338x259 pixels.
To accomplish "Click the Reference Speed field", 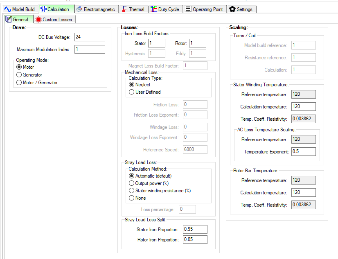I will 195,149.
